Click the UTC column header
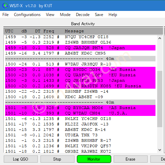This screenshot has height=165, width=165. pos(9,31)
